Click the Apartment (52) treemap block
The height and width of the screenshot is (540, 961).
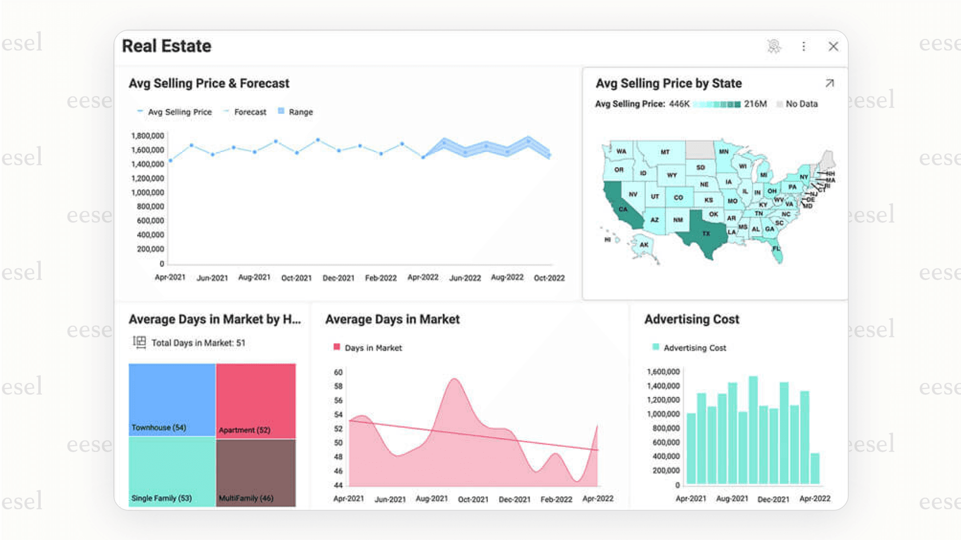pyautogui.click(x=256, y=400)
